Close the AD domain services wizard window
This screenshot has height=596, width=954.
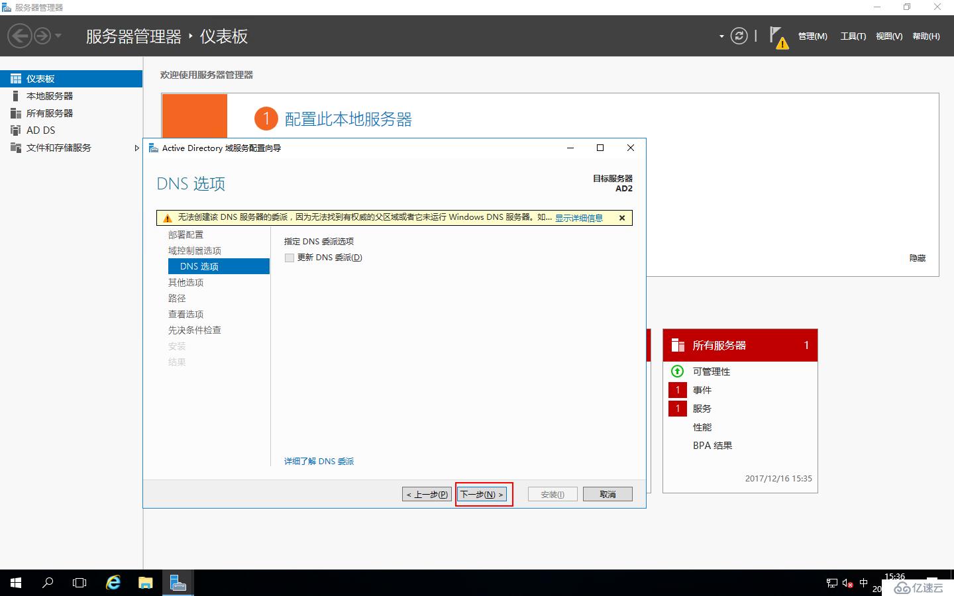[x=631, y=148]
